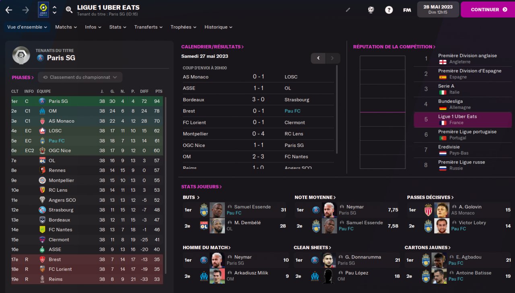
Task: Open M. Dembélé's profile in Buts
Action: (x=247, y=223)
